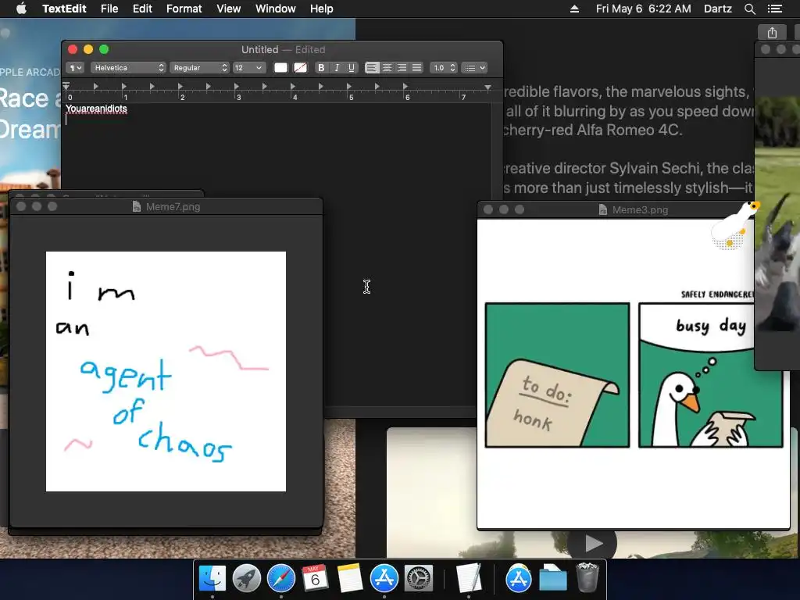This screenshot has height=600, width=800.
Task: Click the Meme7.png window title
Action: (x=173, y=206)
